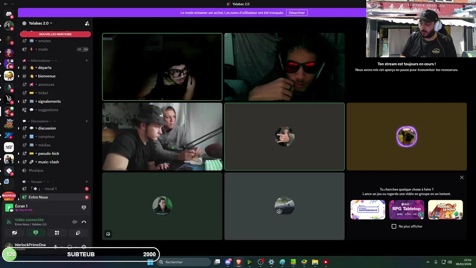Open the emotes channel

point(55,41)
